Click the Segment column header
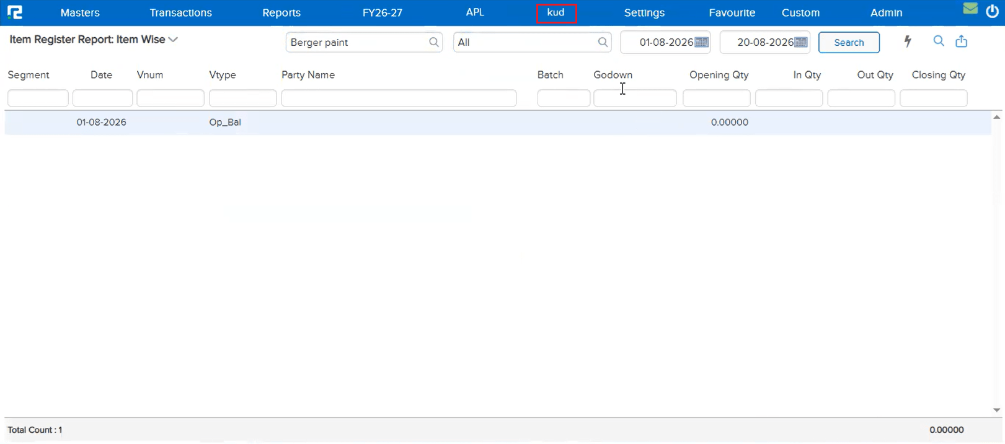This screenshot has height=444, width=1005. click(x=29, y=75)
